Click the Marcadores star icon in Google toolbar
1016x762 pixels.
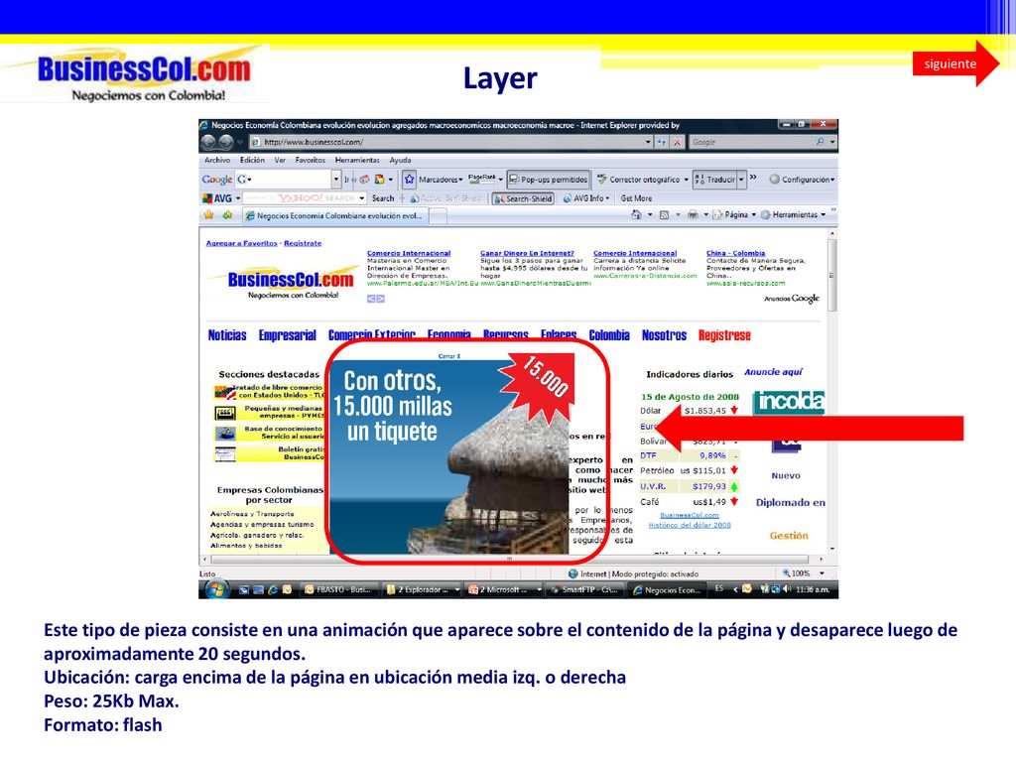pos(410,180)
